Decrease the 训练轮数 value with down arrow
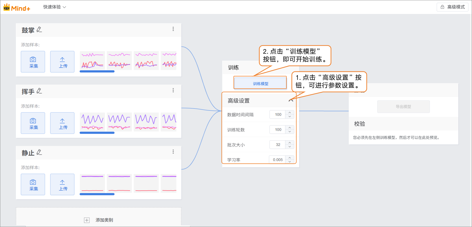 [x=290, y=132]
